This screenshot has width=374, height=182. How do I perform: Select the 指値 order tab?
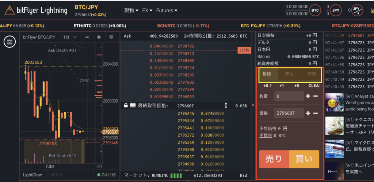coord(267,74)
